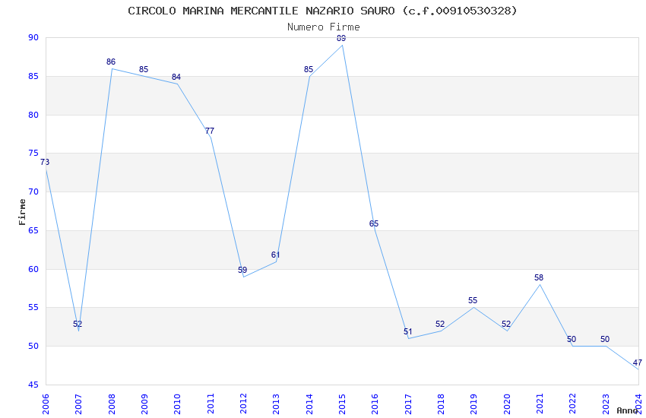
Task: Select the y-axis value 55
Action: tap(33, 308)
